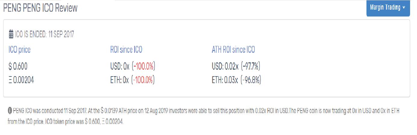Image resolution: width=417 pixels, height=135 pixels.
Task: Click the calendar icon beside ICO IS ENDED
Action: coord(11,34)
